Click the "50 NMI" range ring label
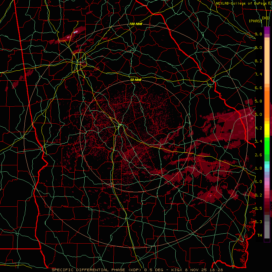This screenshot has width=272, height=272. click(136, 80)
